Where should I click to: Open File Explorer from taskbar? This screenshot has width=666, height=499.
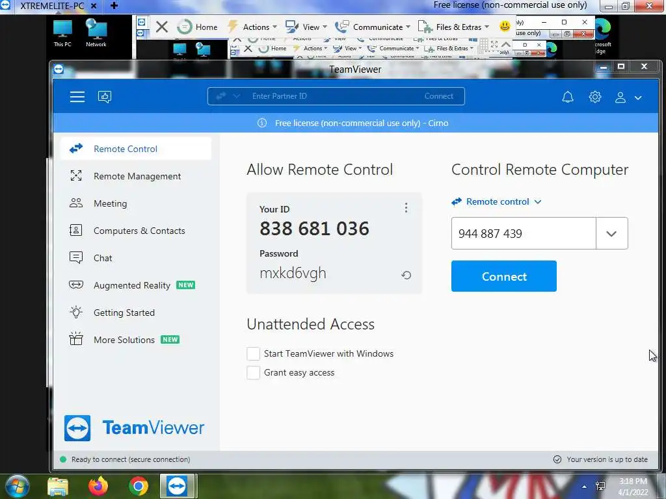[58, 486]
